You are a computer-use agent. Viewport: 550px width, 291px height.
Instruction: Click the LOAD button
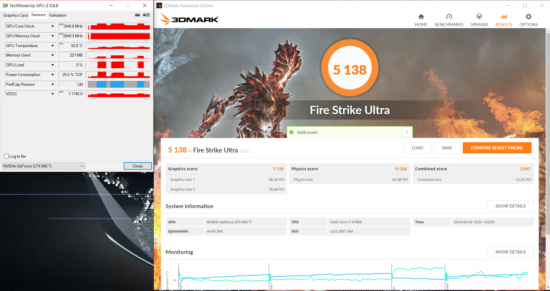point(417,148)
